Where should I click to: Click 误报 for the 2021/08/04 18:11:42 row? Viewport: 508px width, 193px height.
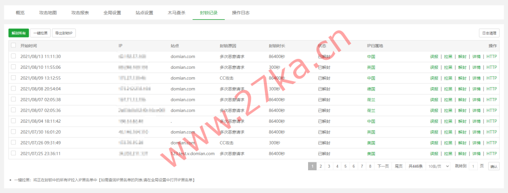pos(434,121)
